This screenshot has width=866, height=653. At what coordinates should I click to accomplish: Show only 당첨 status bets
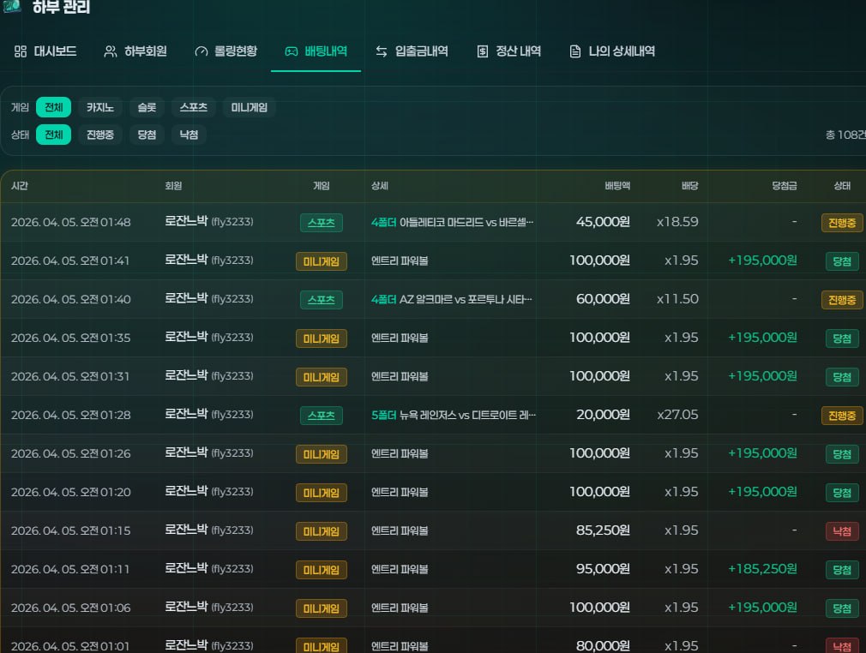[x=147, y=135]
